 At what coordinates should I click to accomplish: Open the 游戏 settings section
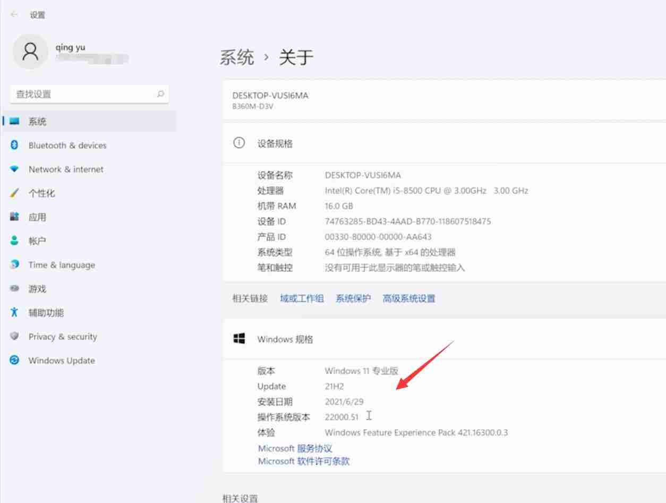tap(36, 288)
